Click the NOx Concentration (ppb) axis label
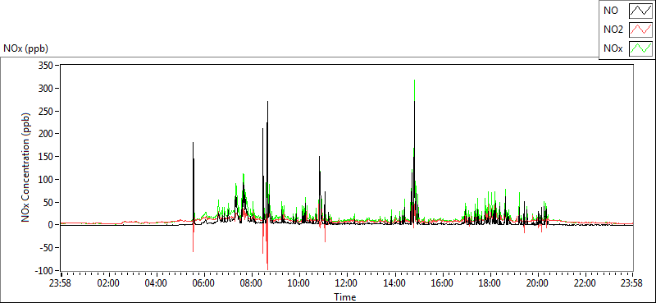 click(x=26, y=168)
